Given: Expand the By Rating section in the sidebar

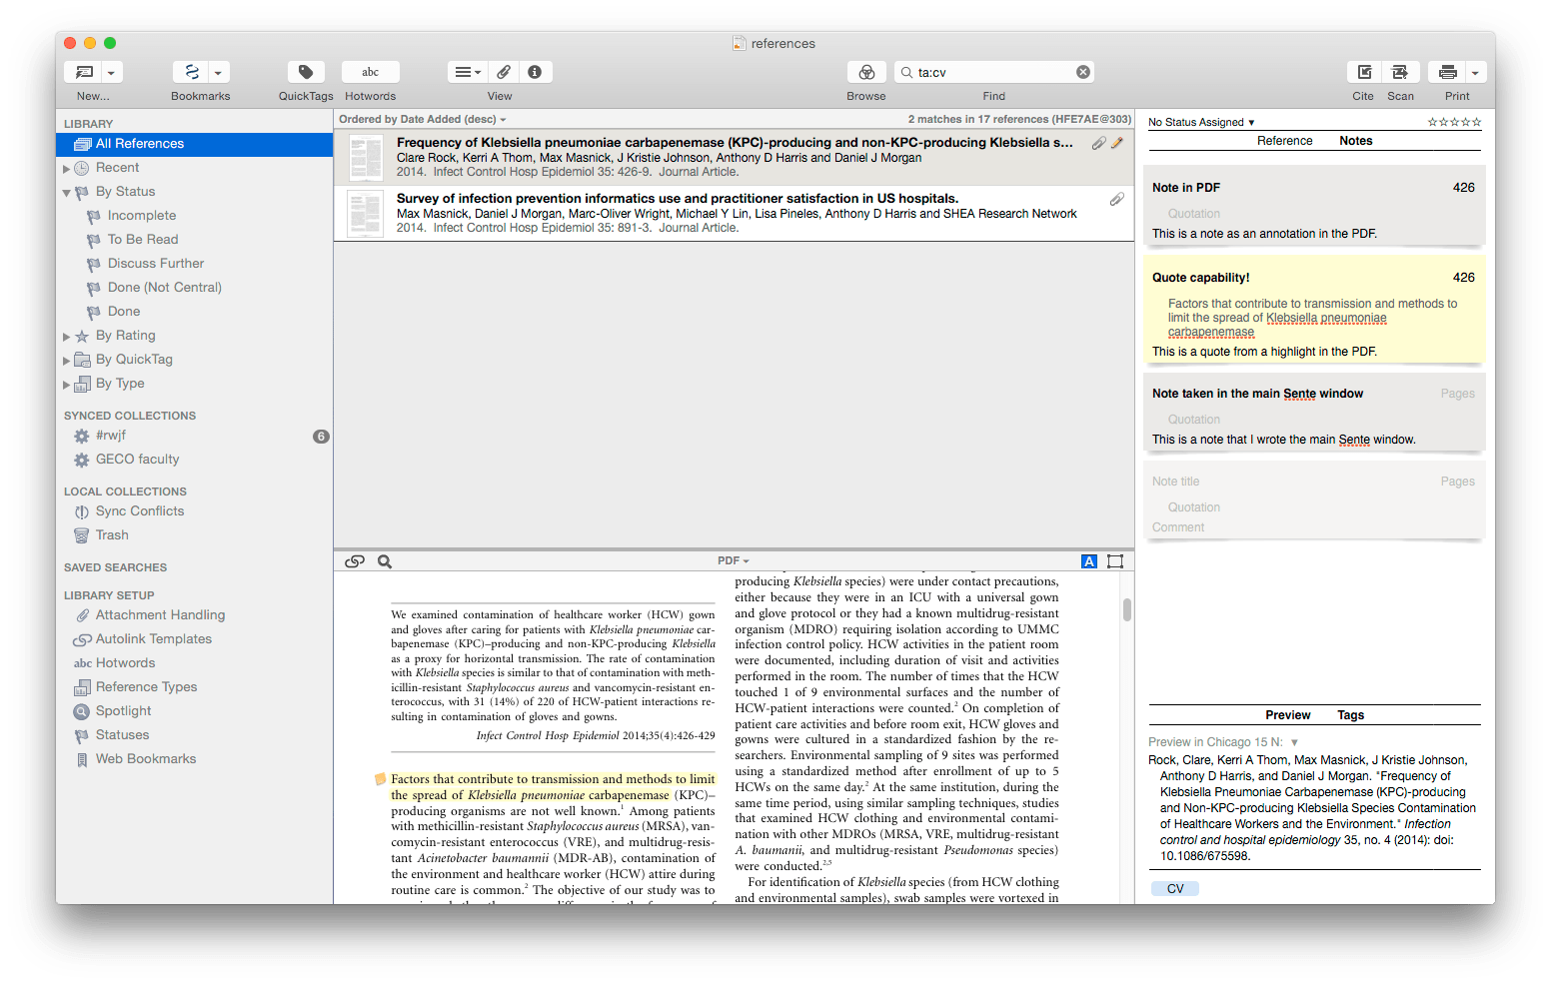Looking at the screenshot, I should (66, 335).
